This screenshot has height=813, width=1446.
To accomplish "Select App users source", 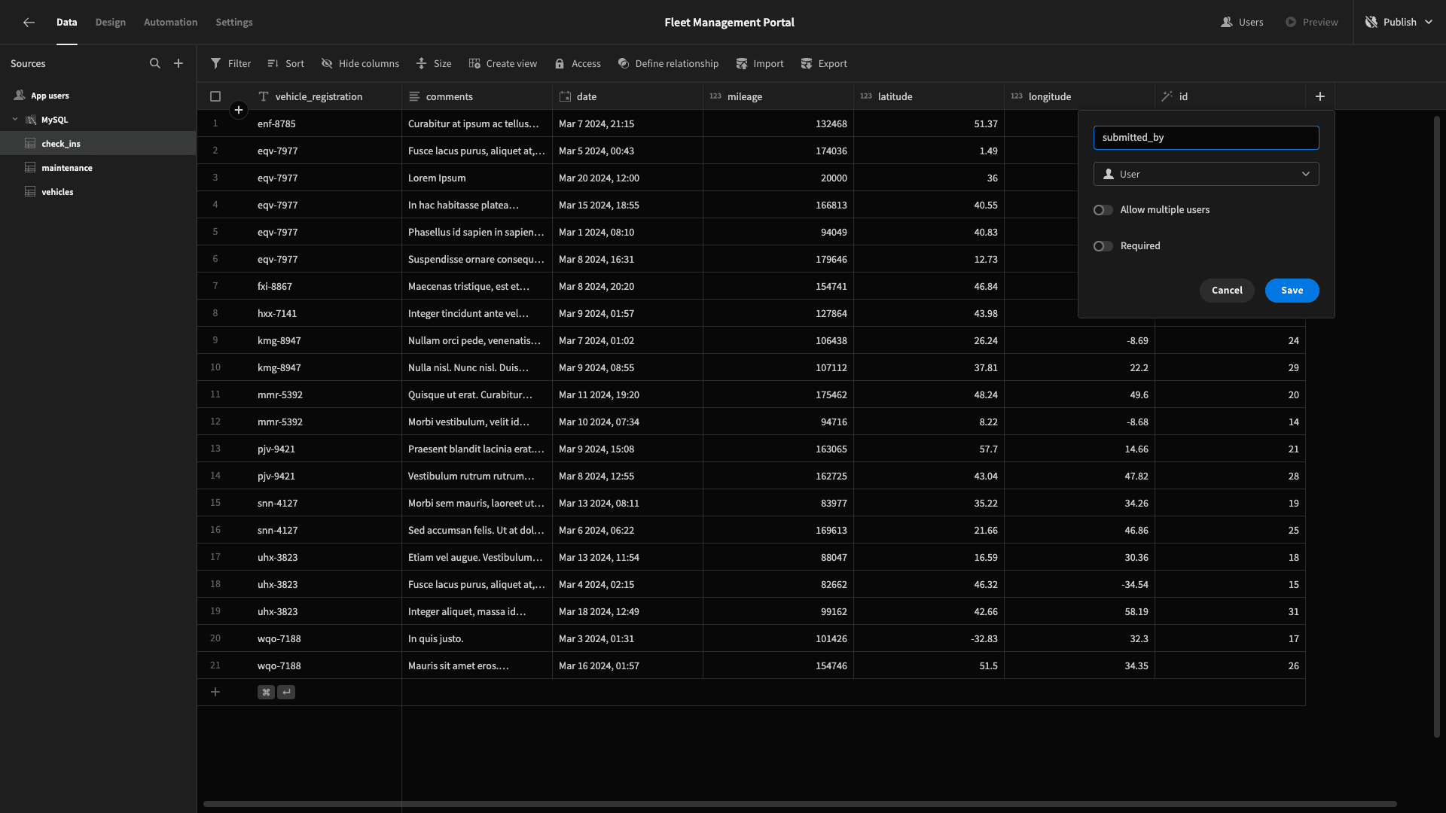I will tap(98, 96).
